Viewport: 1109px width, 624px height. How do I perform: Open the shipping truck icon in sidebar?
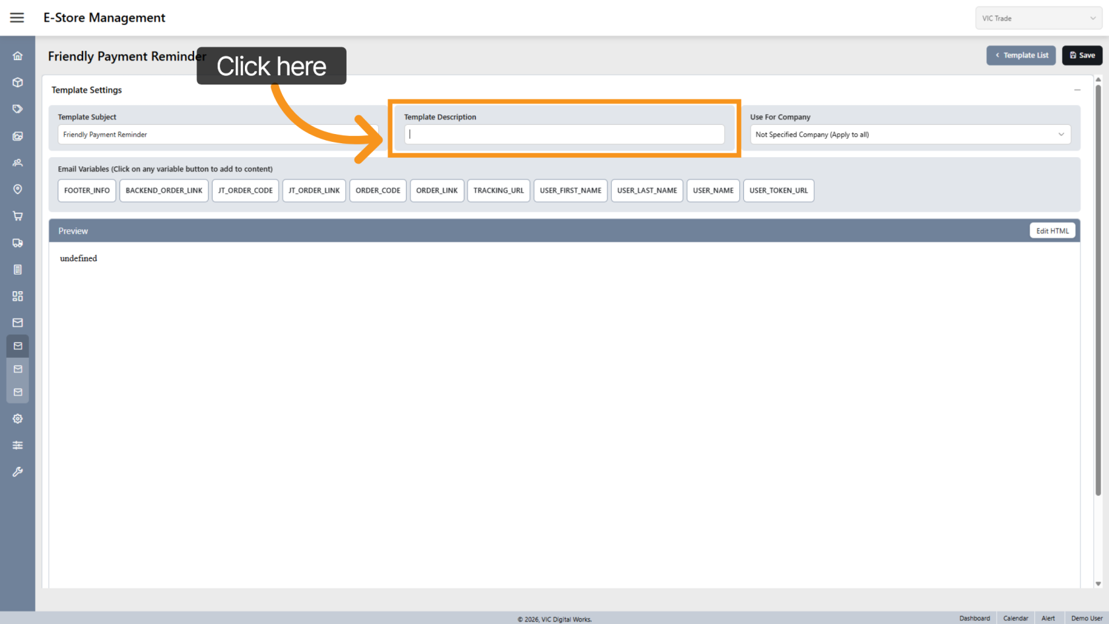coord(17,242)
